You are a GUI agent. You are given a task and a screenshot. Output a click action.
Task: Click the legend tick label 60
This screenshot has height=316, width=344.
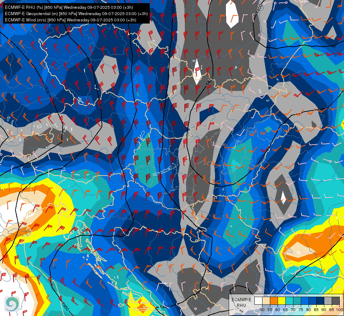pos(278,310)
